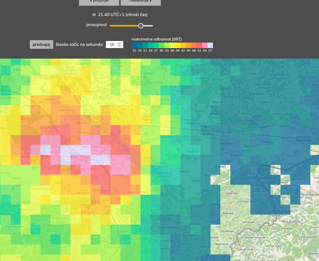Click the peak marker left of Gorenjski Vrh
Viewport: 319px width, 261px height.
230,203
